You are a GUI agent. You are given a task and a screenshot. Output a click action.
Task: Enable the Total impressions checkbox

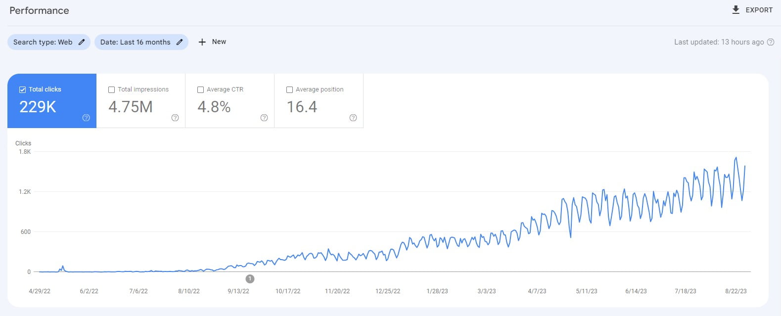coord(111,90)
